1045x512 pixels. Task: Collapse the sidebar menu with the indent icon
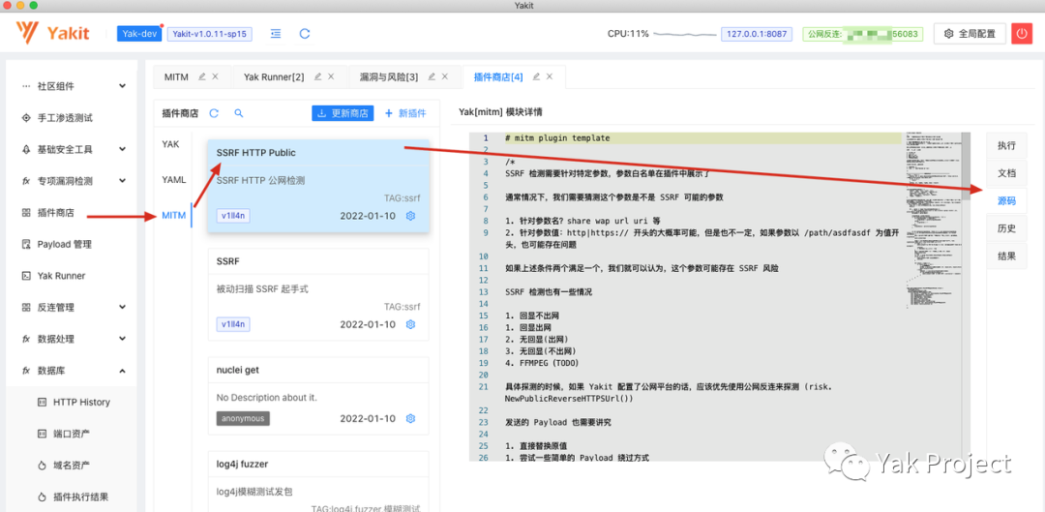[275, 33]
